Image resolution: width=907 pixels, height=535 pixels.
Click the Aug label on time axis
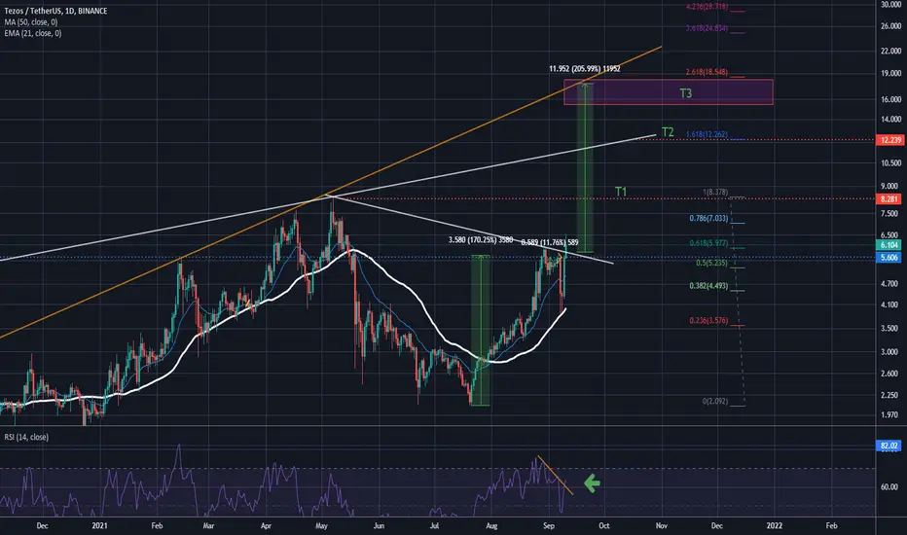click(491, 525)
